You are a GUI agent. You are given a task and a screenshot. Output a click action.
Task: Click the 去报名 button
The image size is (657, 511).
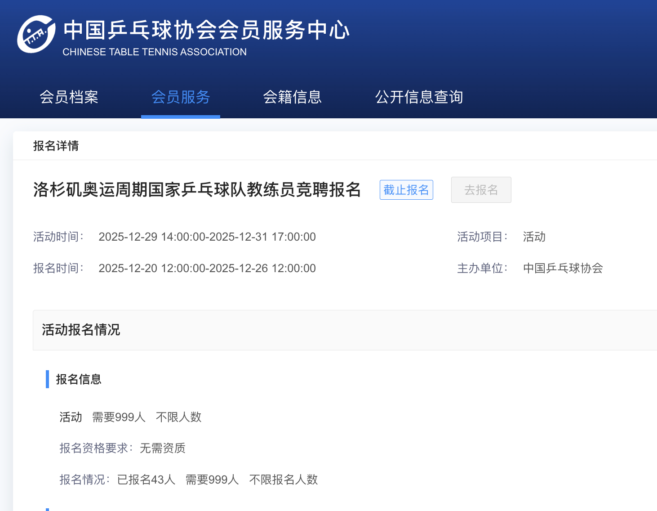[x=481, y=190]
